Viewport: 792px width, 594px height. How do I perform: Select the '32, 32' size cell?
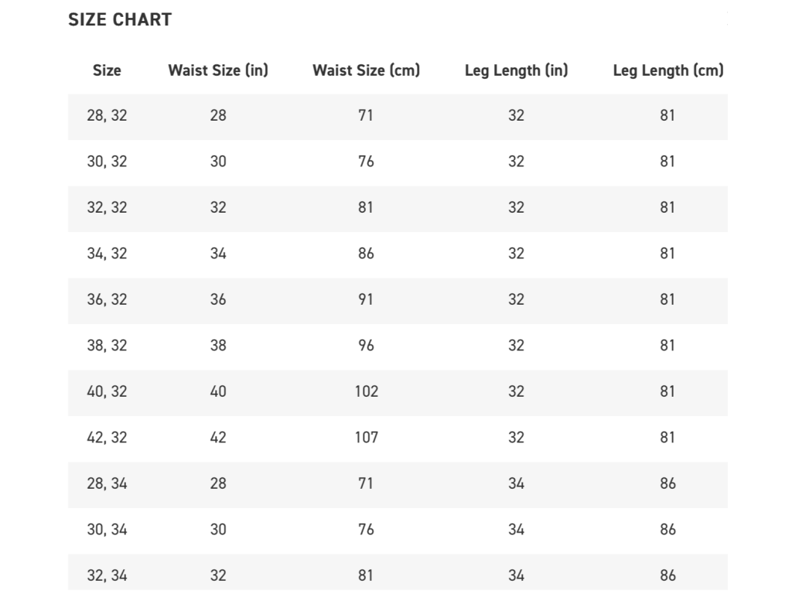[x=107, y=207]
